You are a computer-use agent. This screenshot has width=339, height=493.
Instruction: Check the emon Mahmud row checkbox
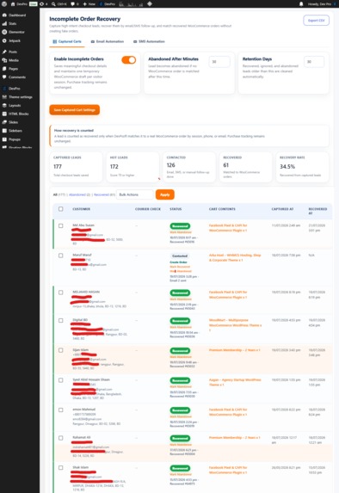(61, 410)
